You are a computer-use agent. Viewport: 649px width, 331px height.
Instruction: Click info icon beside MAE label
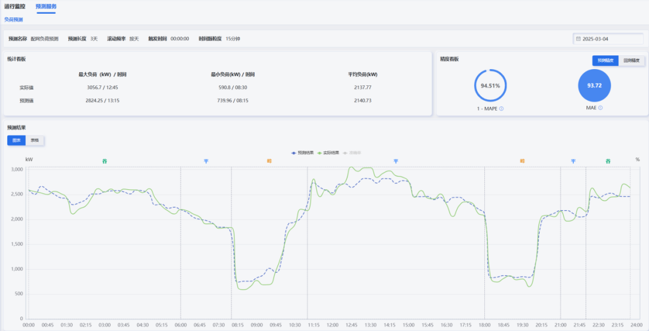(x=600, y=108)
